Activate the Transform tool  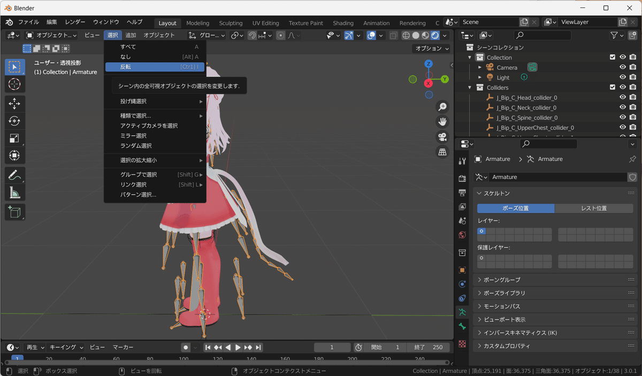click(14, 156)
